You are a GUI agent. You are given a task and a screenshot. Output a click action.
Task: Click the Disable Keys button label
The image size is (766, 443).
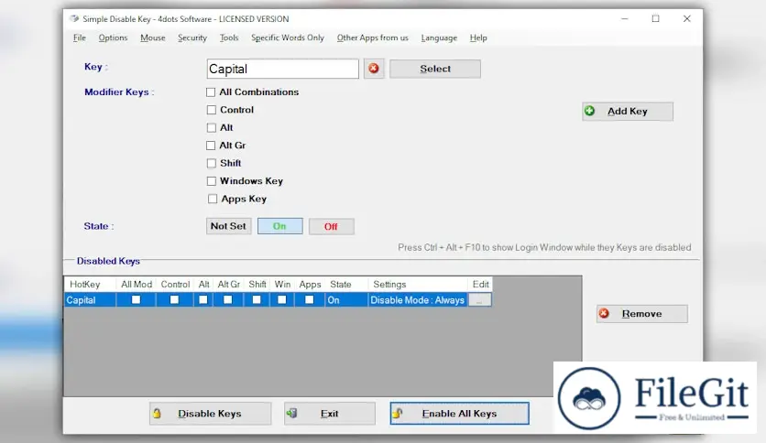click(x=210, y=414)
